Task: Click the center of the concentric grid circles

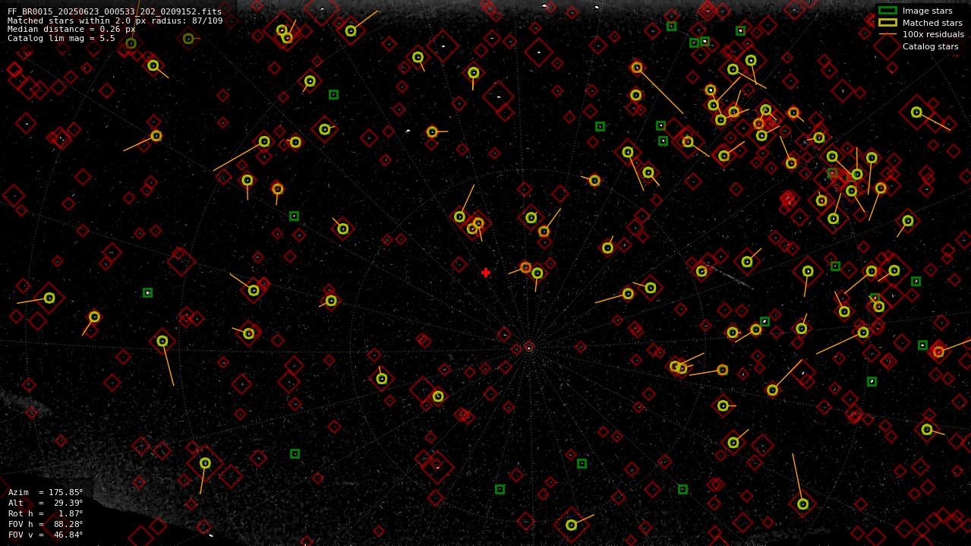Action: 529,348
